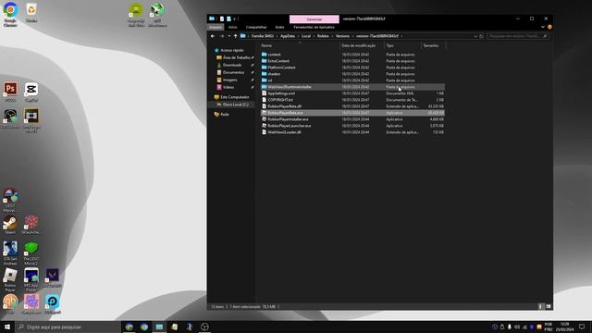Select the Steam desktop shortcut
Screen dimensions: 592x333
pos(10,226)
